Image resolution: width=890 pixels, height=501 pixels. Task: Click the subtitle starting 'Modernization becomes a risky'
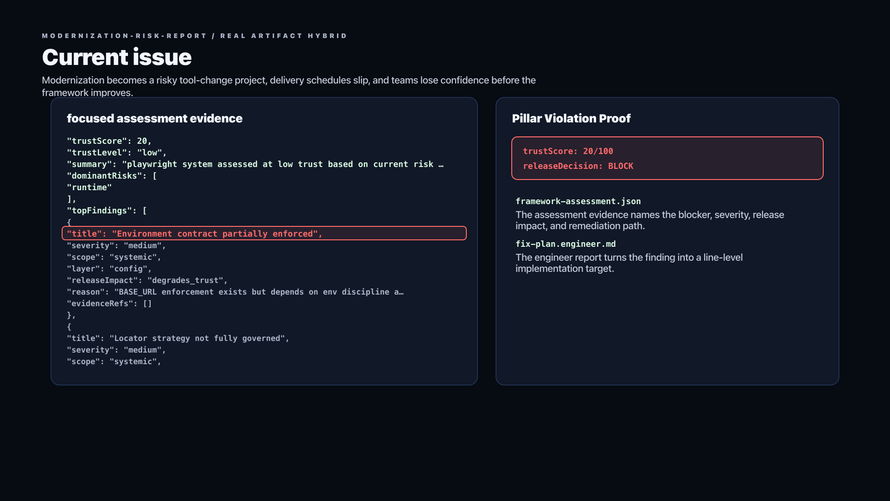[x=289, y=86]
